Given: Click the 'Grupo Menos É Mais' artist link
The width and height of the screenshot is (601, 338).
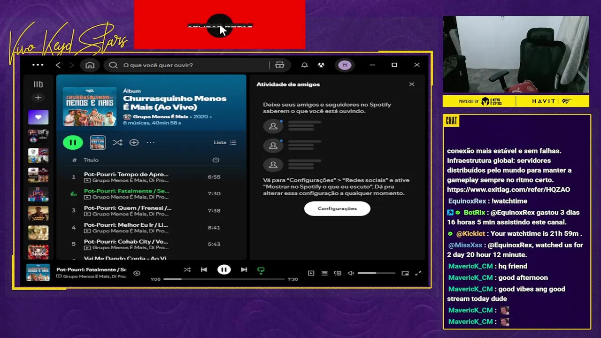Looking at the screenshot, I should click(x=160, y=116).
